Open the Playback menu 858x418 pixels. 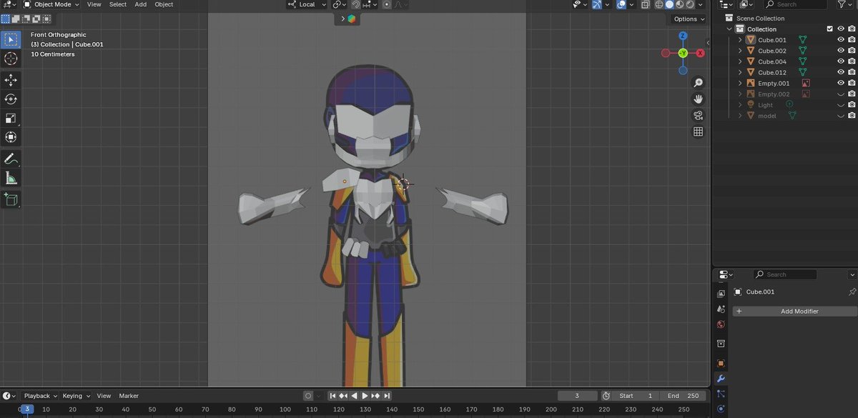point(41,396)
